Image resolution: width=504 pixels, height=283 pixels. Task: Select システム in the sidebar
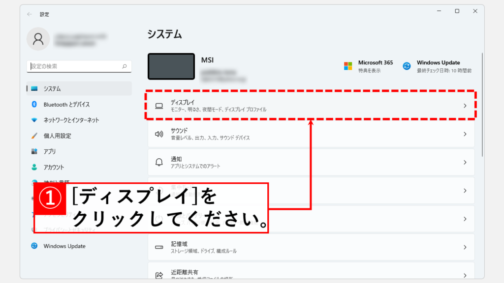click(79, 88)
